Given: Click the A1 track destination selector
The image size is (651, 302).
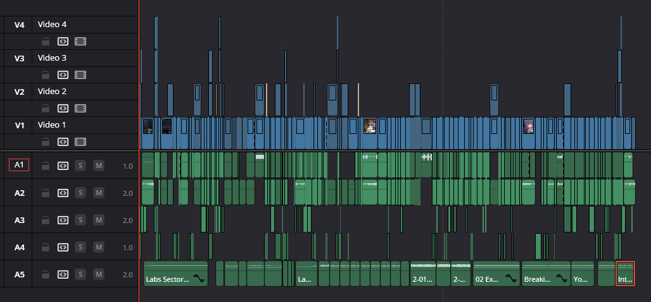Looking at the screenshot, I should click(19, 166).
